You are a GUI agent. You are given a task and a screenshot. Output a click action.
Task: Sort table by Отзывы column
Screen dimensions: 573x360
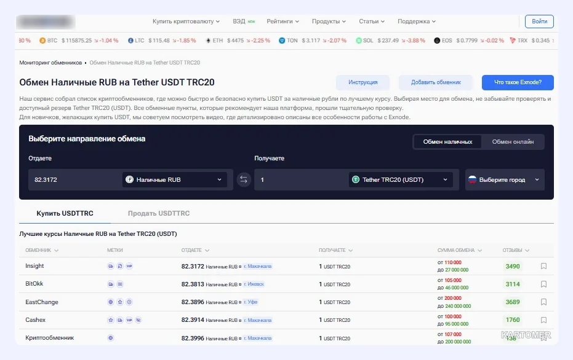[516, 250]
